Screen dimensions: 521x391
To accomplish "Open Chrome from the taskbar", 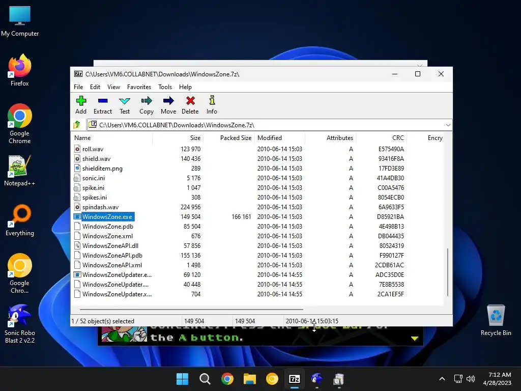I will 227,379.
